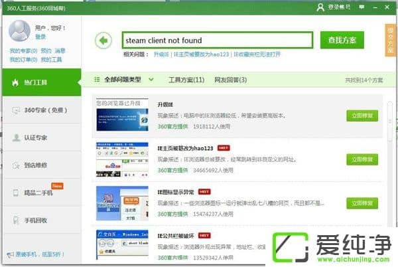
Task: Click the list icon before 全部问题类型
Action: point(97,80)
